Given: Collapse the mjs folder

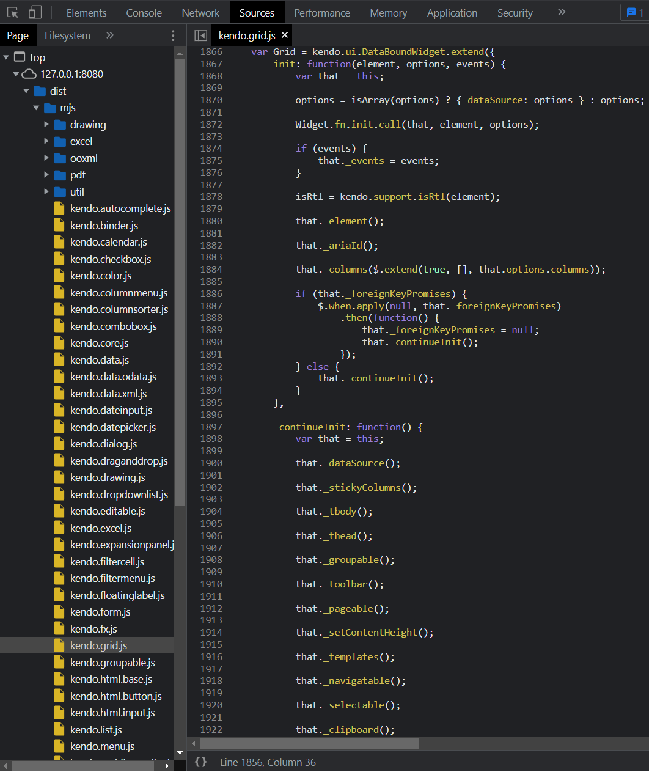Looking at the screenshot, I should pyautogui.click(x=35, y=108).
